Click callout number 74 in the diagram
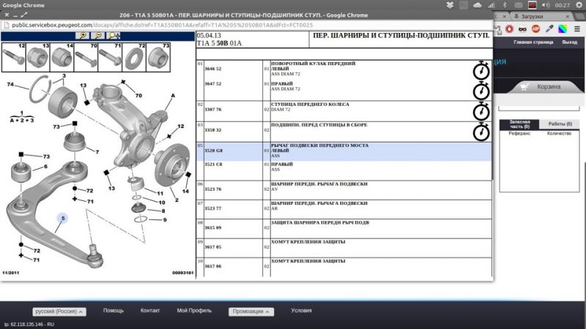Viewport: 586px width, 329px height. (10, 84)
